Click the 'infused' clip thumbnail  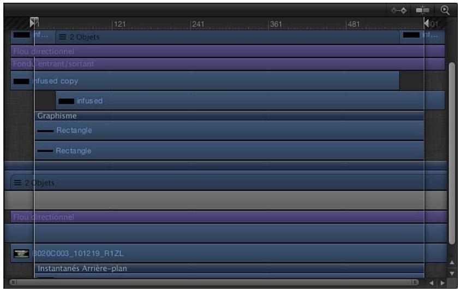tap(67, 101)
